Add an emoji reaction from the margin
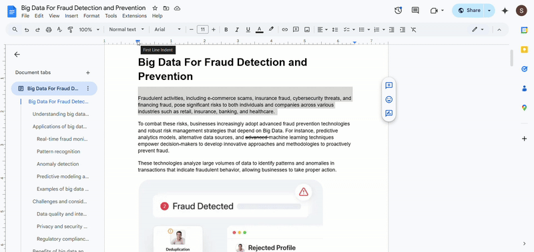 388,99
